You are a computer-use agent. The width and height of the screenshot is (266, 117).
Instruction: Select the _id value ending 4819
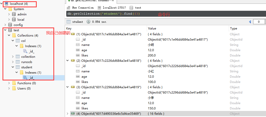[x=178, y=93]
